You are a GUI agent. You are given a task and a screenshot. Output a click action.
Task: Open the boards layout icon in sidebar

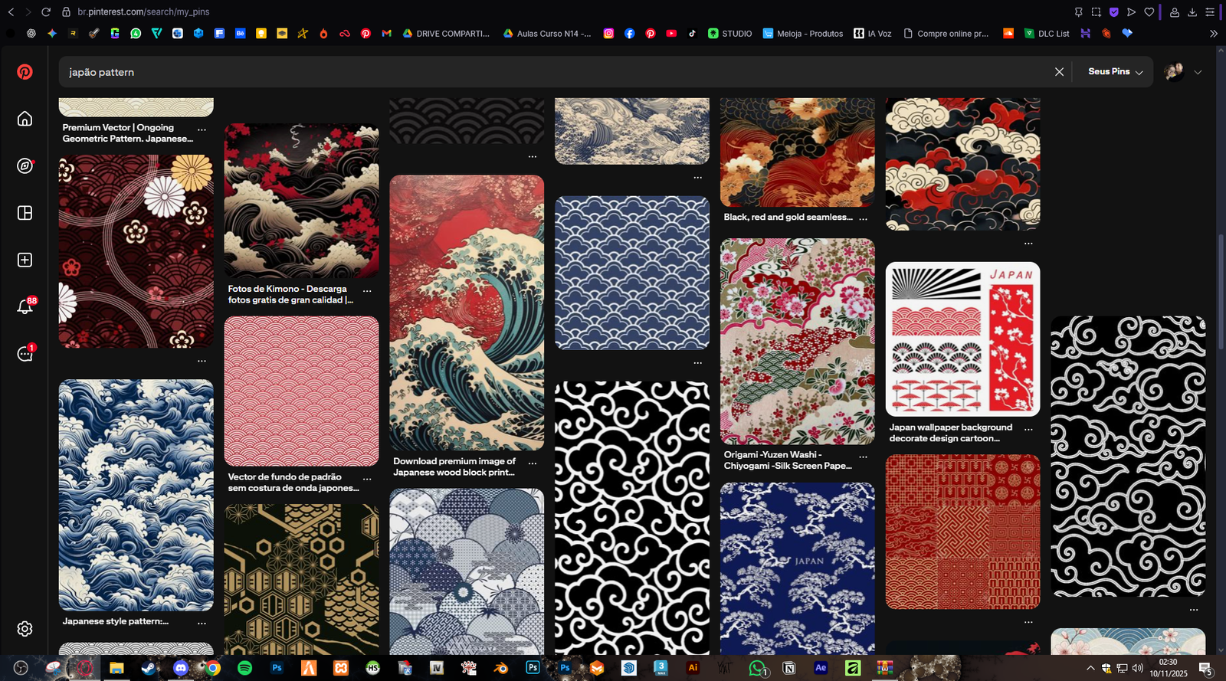pos(25,213)
